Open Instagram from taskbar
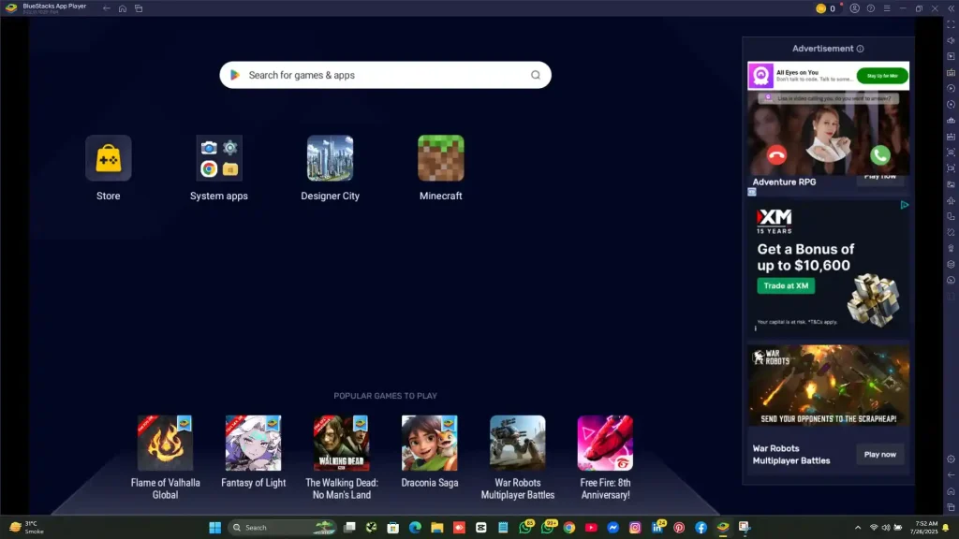The height and width of the screenshot is (539, 959). [x=636, y=528]
